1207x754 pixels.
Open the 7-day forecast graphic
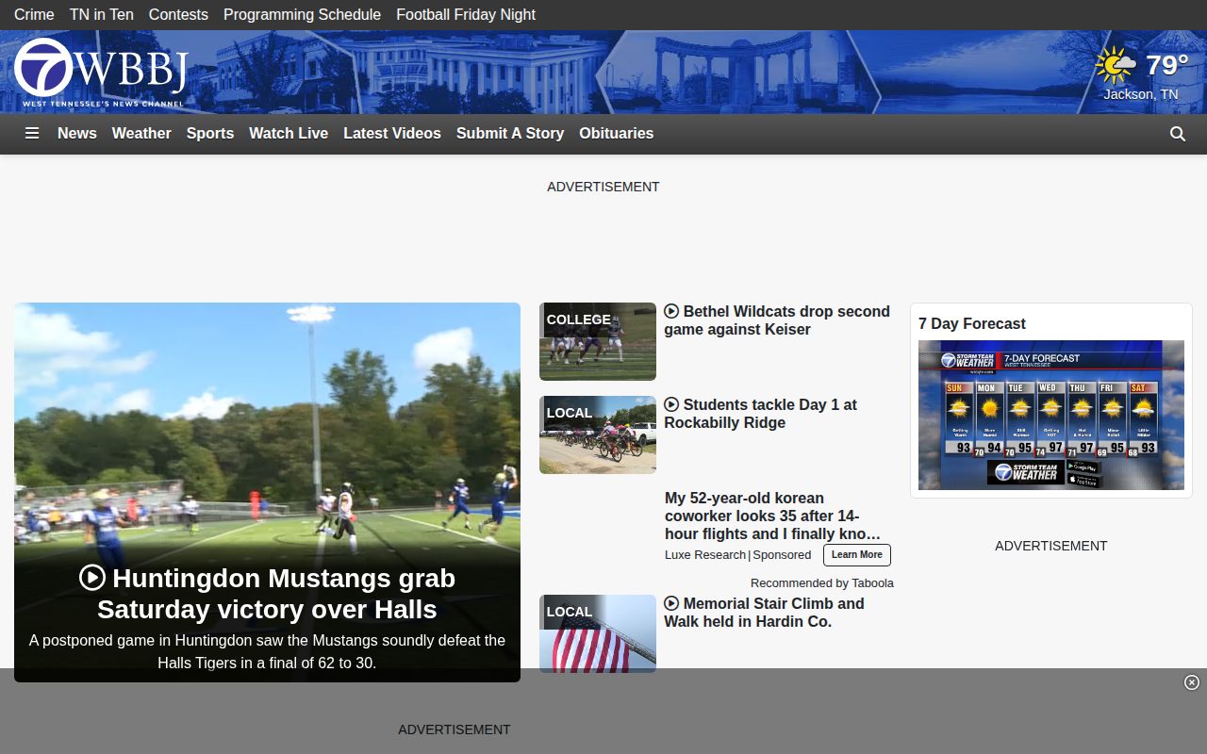click(x=1051, y=415)
